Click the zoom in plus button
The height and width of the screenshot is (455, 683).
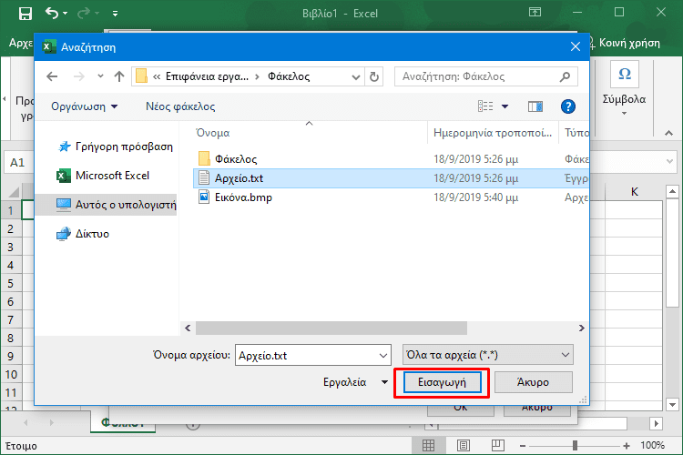627,445
